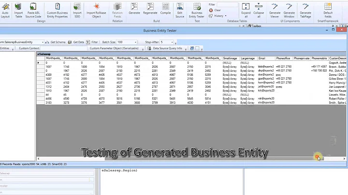Expand all database tables
This screenshot has height=195, width=348.
coord(246,11)
